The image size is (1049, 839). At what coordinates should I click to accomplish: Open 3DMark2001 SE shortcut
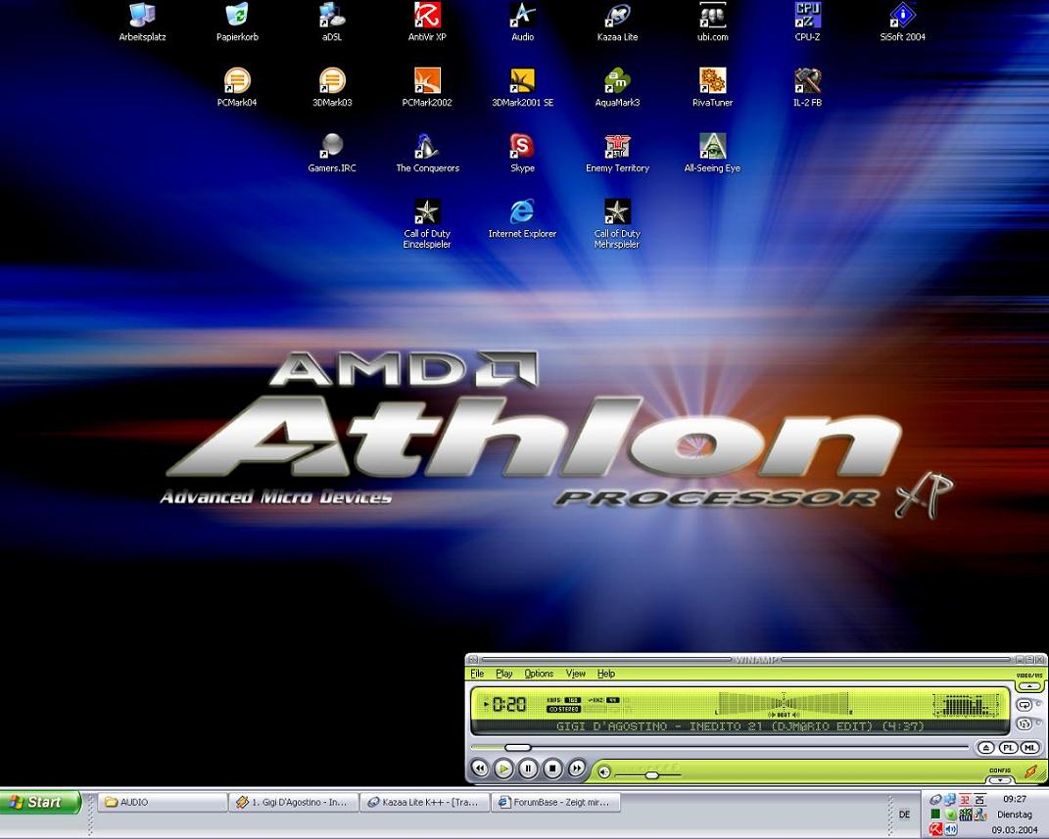click(x=522, y=87)
